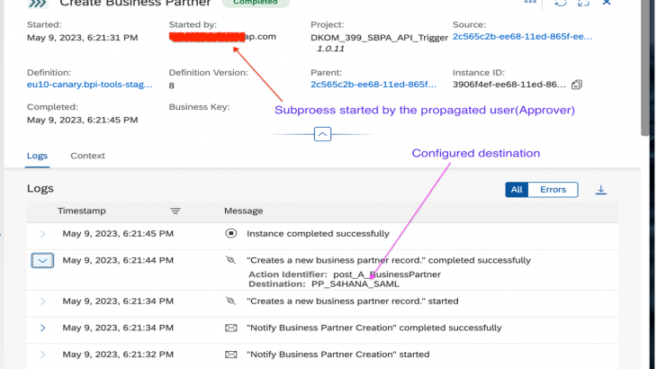
Task: Click the page vertical scrollbar
Action: 644,67
